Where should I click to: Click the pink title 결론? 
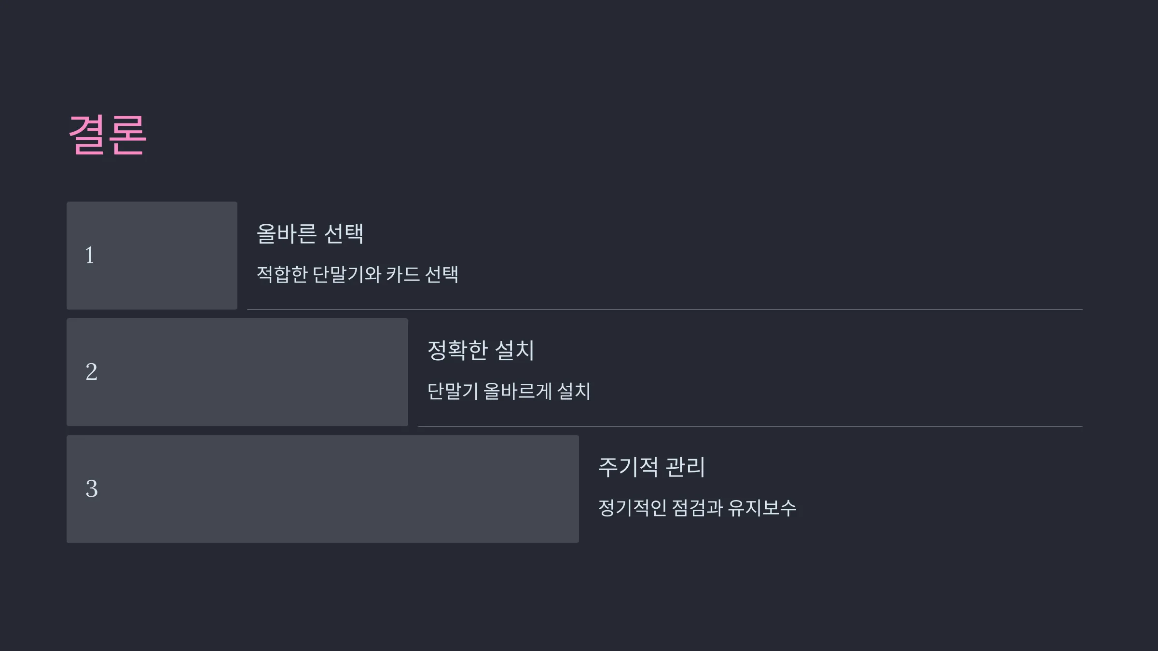[x=107, y=135]
